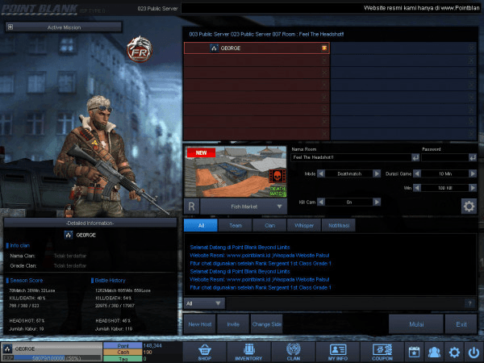Open the calendar event icon
Screen dimensions: 484x363
click(x=414, y=352)
